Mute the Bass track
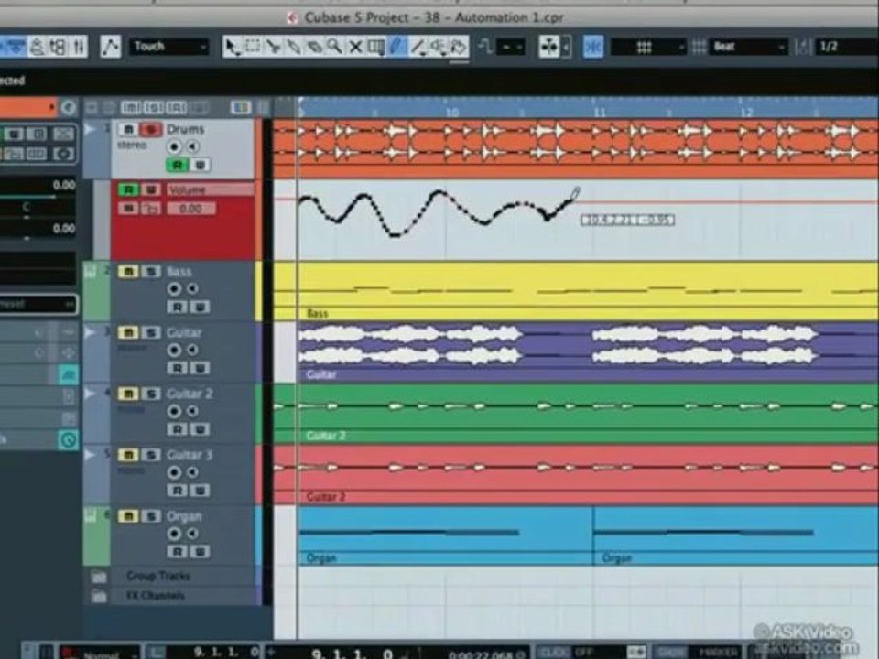 [x=128, y=272]
